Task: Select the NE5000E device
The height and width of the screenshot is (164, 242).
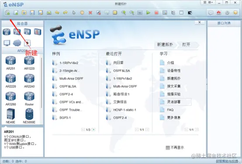Action: click(x=29, y=116)
